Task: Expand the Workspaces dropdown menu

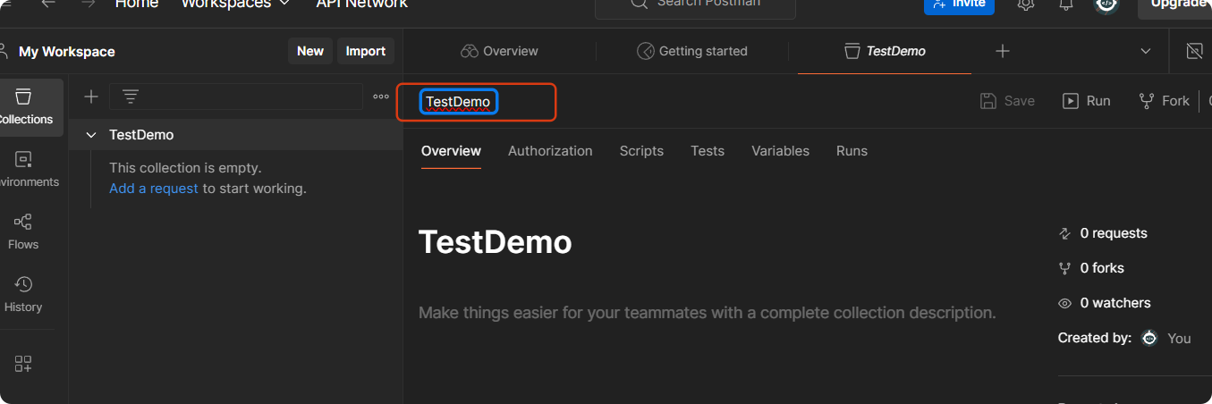Action: pos(236,4)
